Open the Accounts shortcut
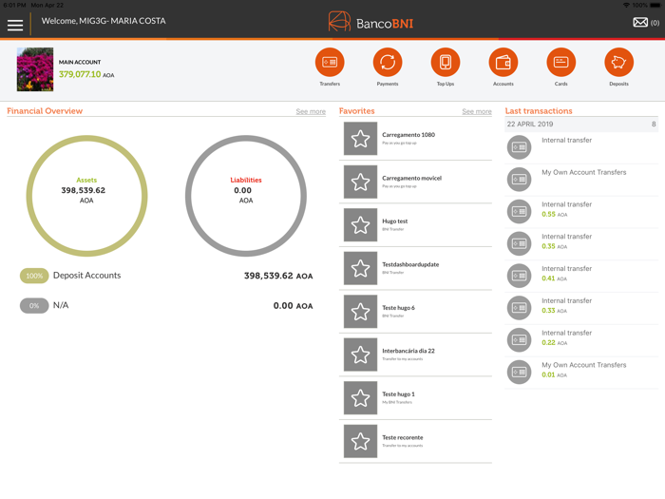 point(503,63)
